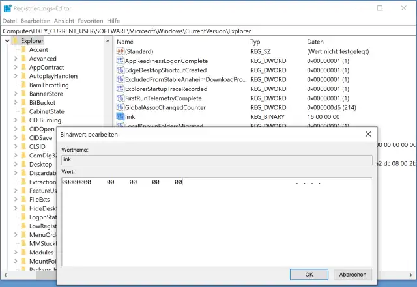Select the BamThrottling folder icon
Viewport: 417px width, 287px height.
[23, 85]
